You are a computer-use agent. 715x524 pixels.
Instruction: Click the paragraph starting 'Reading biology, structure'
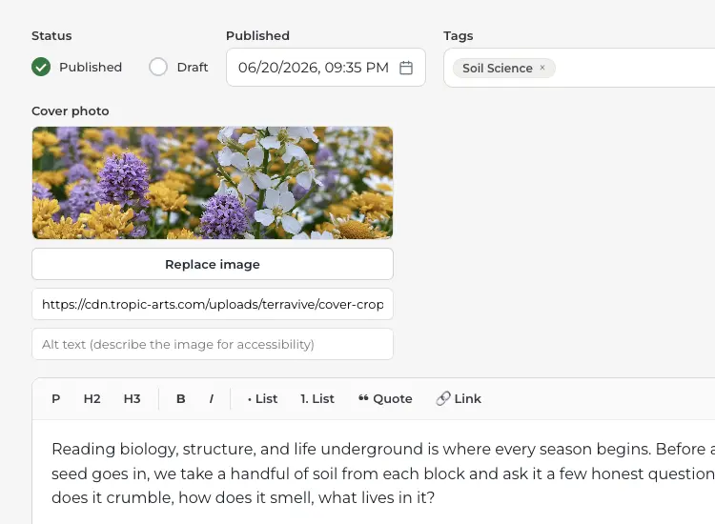coord(383,473)
